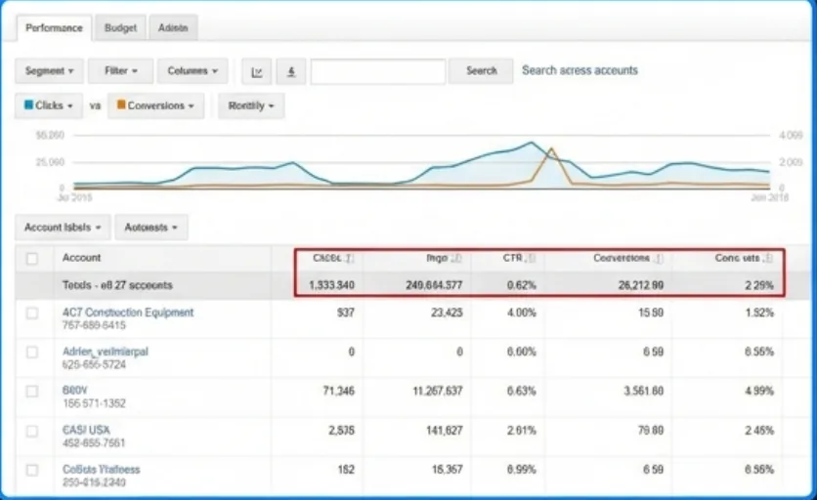
Task: Open the Filter dropdown
Action: (x=121, y=71)
